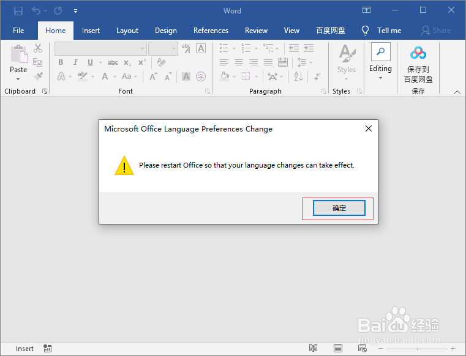Click the Shrink Font icon
Screen dimensions: 466x356
pos(168,76)
